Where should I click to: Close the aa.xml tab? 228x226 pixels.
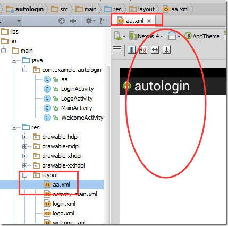[149, 21]
